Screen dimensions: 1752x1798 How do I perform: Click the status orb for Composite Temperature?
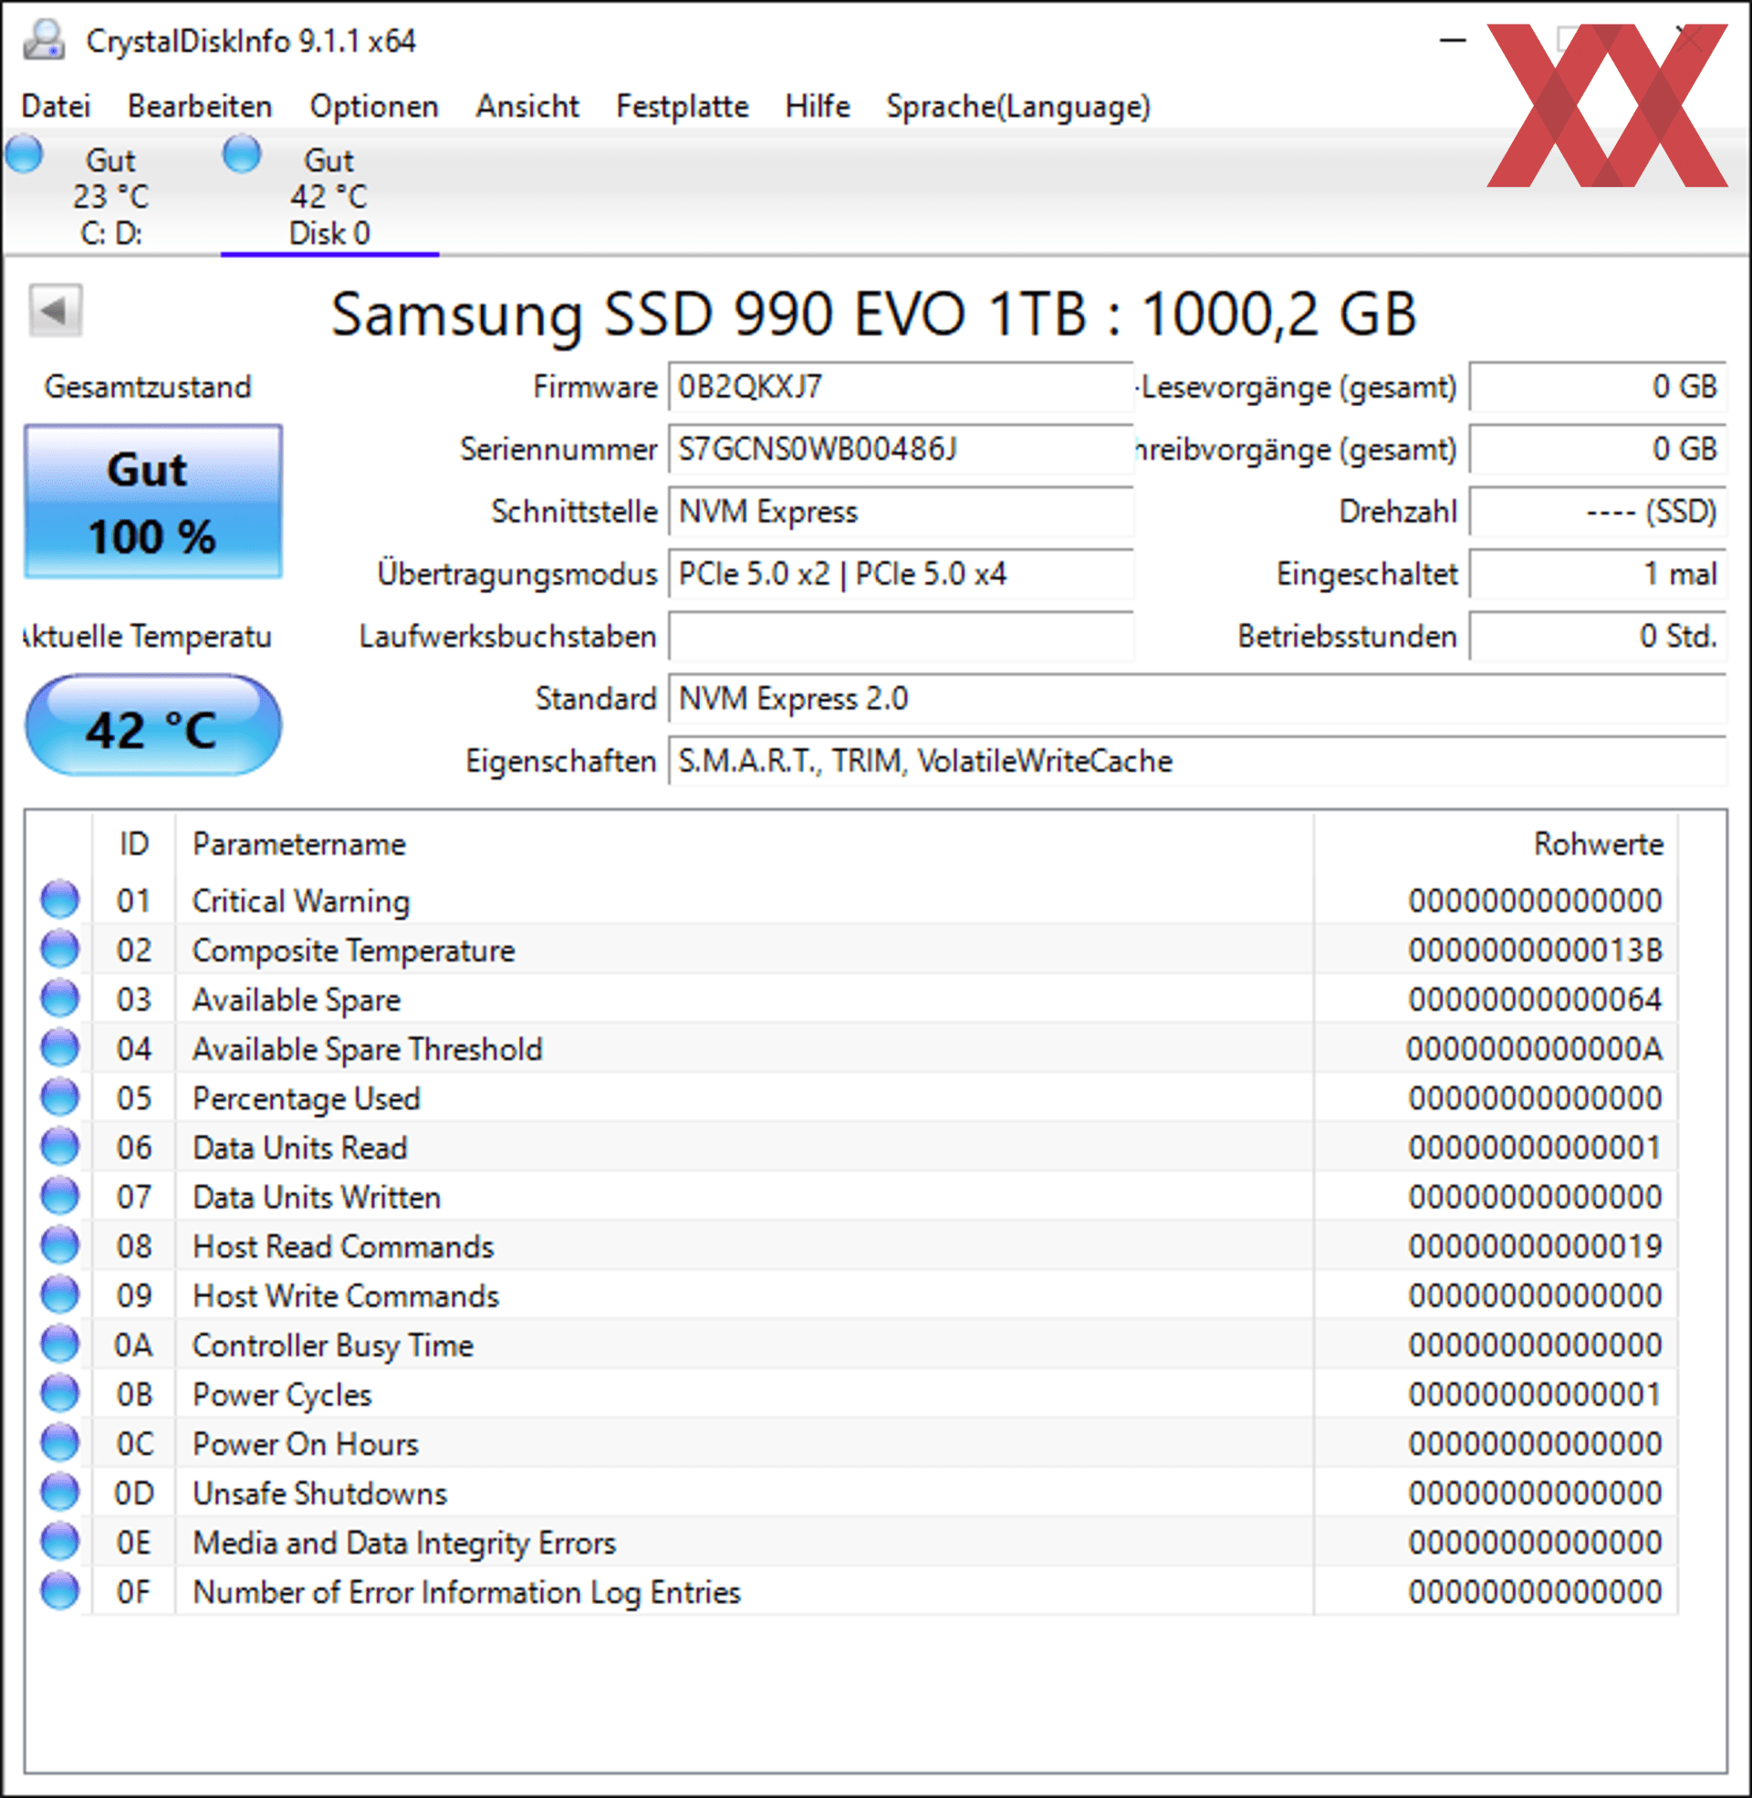pyautogui.click(x=60, y=949)
